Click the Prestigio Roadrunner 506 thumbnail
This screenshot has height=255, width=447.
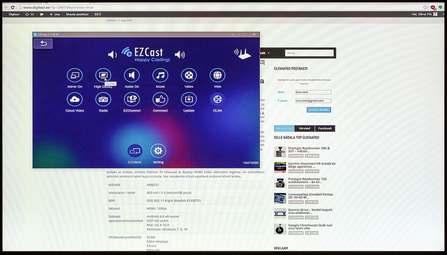[x=280, y=152]
